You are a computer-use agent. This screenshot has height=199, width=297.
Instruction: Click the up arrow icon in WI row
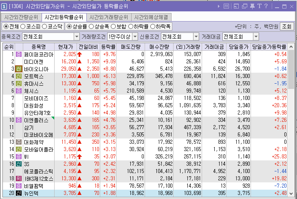(79, 157)
